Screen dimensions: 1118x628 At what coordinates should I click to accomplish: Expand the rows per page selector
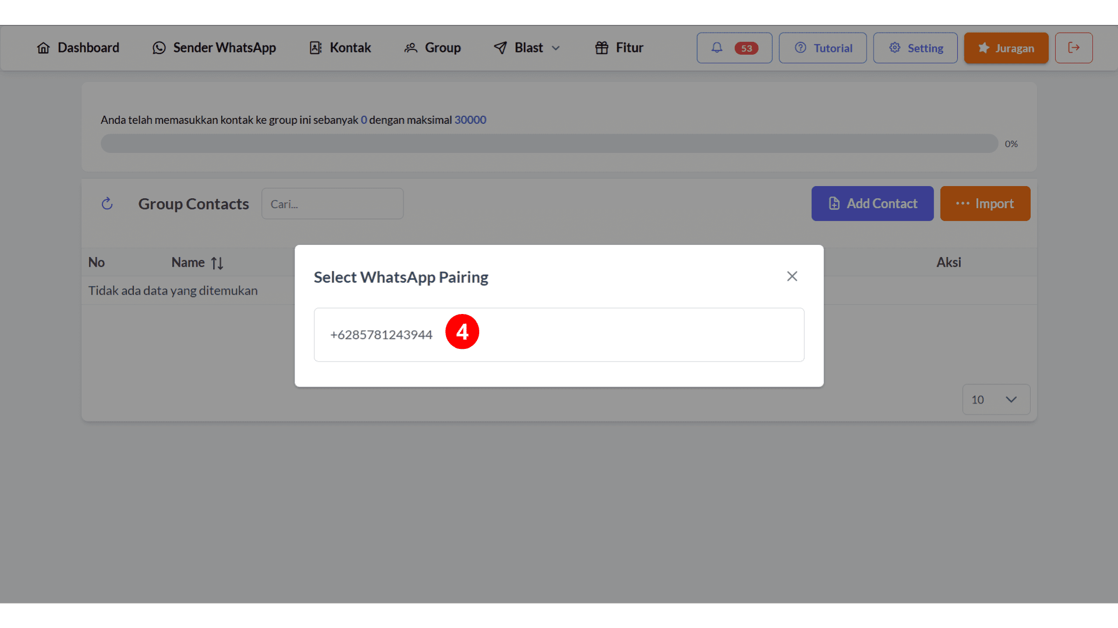(x=993, y=399)
